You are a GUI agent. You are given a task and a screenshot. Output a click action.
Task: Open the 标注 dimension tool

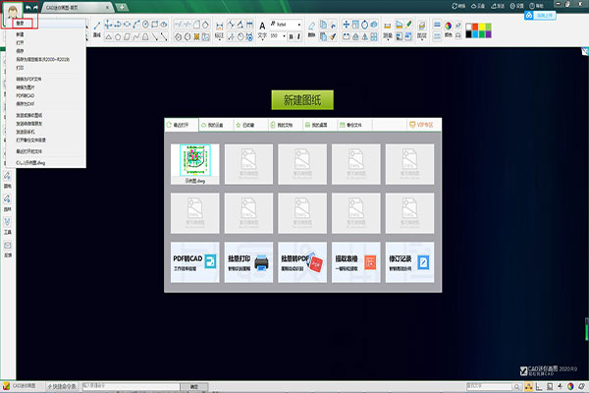(219, 30)
